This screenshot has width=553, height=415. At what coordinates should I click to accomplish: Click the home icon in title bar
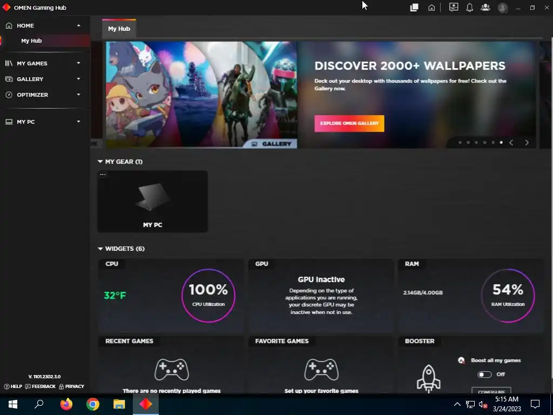(431, 8)
